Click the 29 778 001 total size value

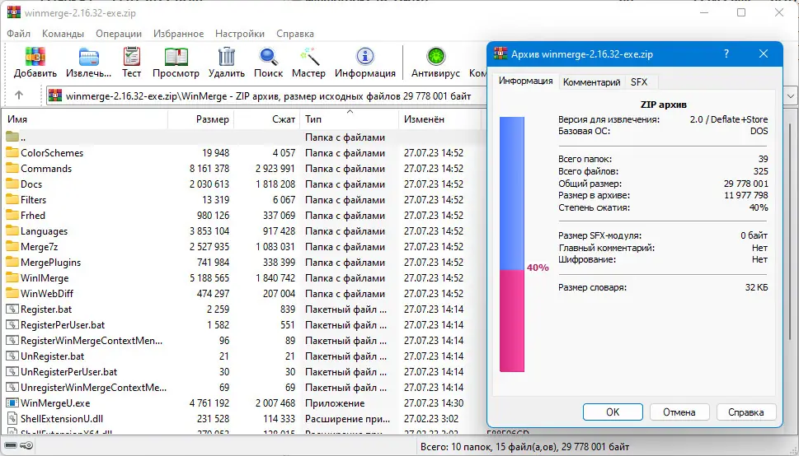pos(745,184)
